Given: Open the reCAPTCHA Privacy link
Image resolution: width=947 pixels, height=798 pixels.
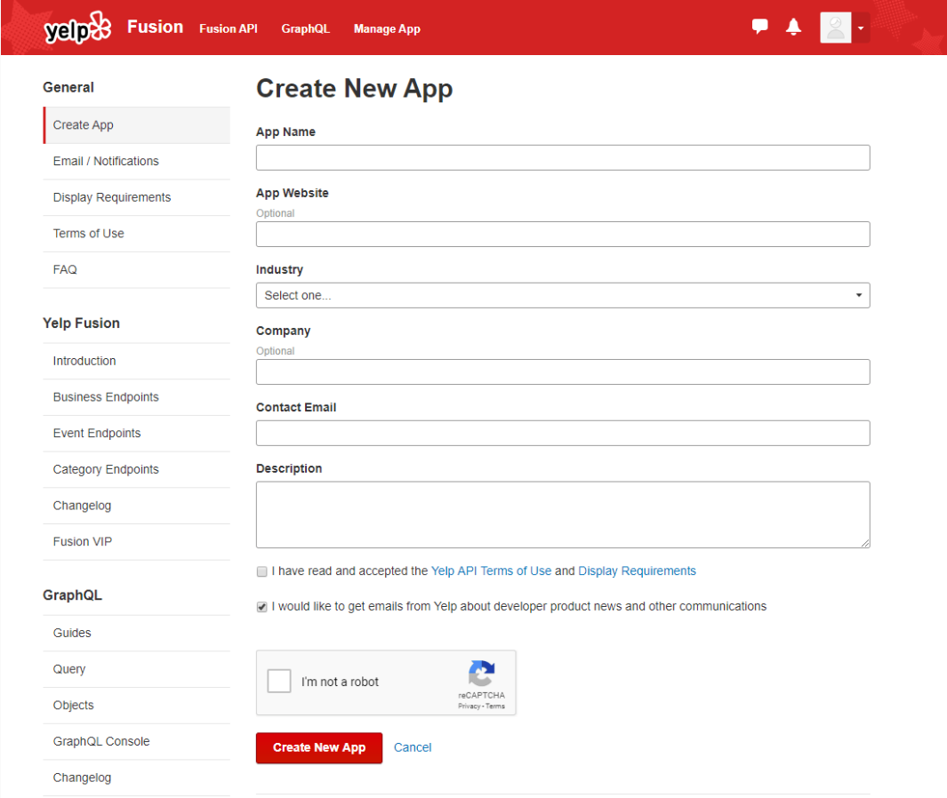Looking at the screenshot, I should (x=469, y=706).
